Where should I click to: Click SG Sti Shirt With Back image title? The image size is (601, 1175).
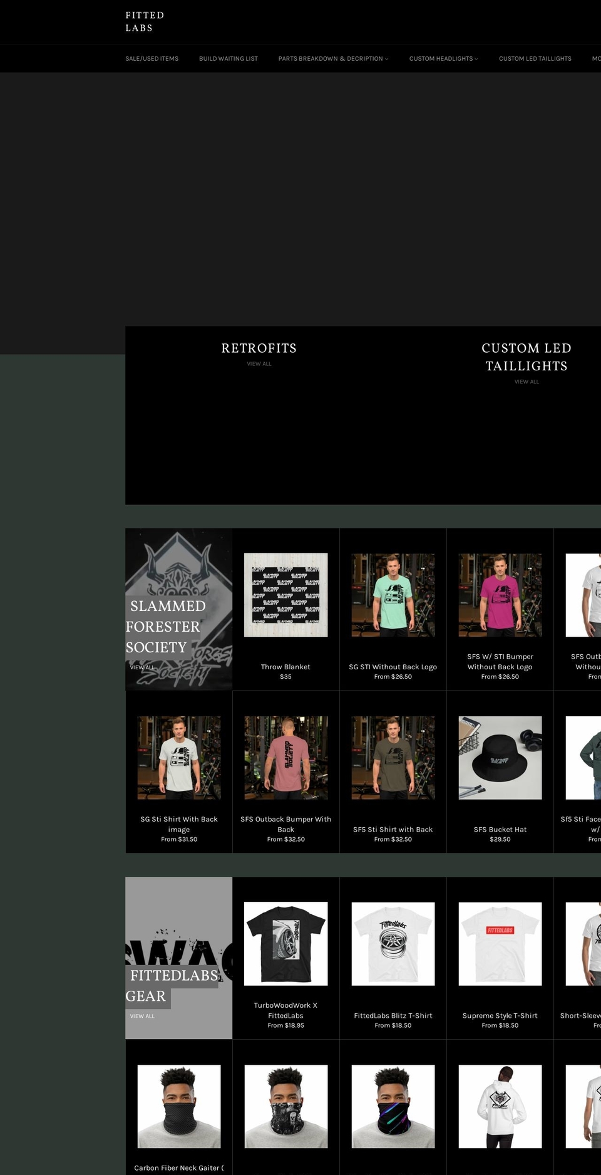[x=179, y=824]
